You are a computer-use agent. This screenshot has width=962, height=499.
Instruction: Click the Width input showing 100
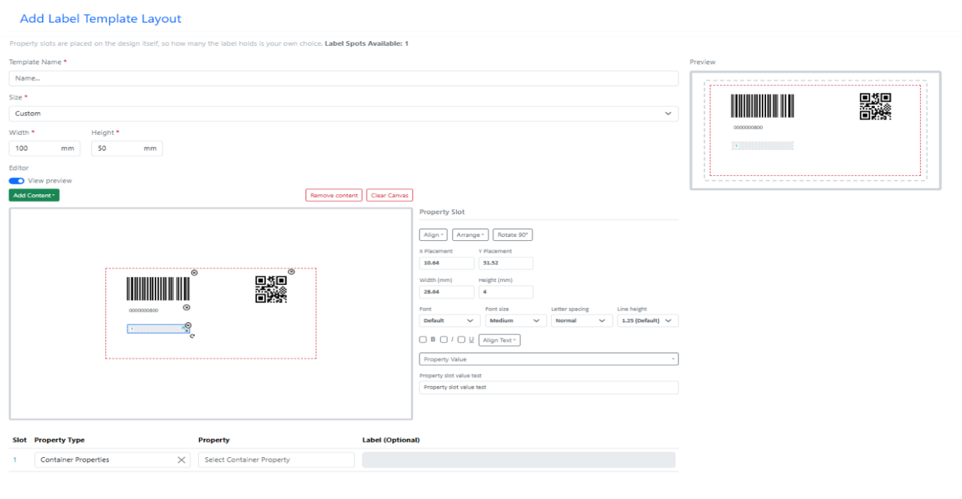click(45, 148)
